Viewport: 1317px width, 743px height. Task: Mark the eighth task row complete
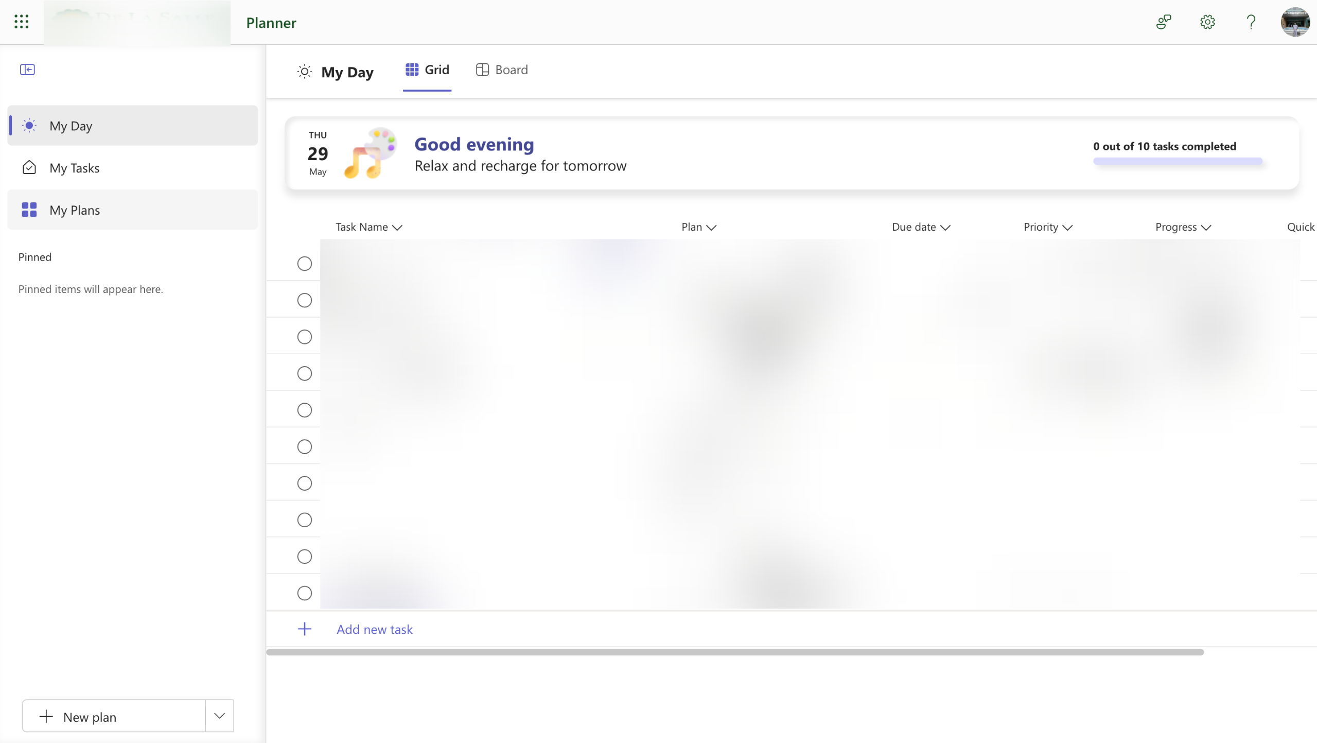[305, 520]
